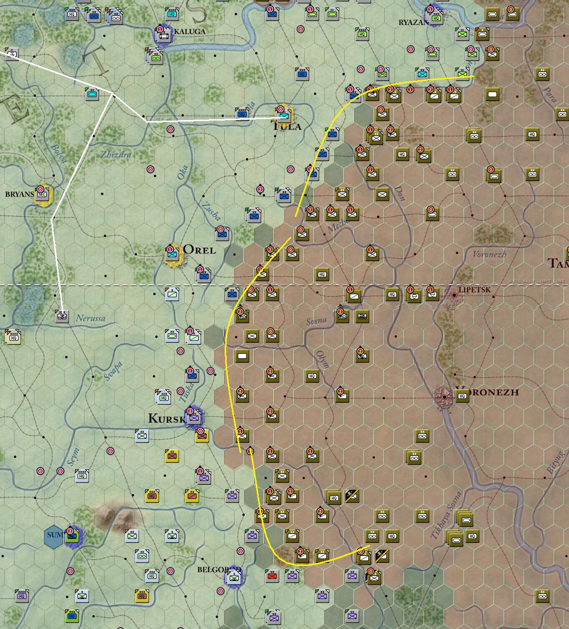Choose the Soviet HQ counter near the Olym river label
The image size is (569, 629).
312,375
